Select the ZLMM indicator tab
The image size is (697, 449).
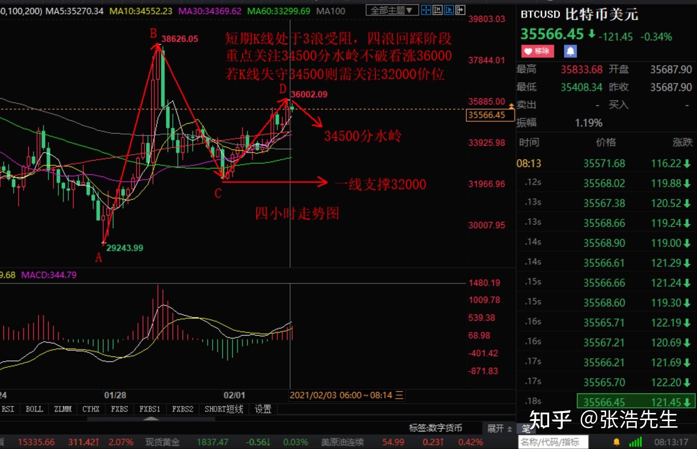[63, 409]
